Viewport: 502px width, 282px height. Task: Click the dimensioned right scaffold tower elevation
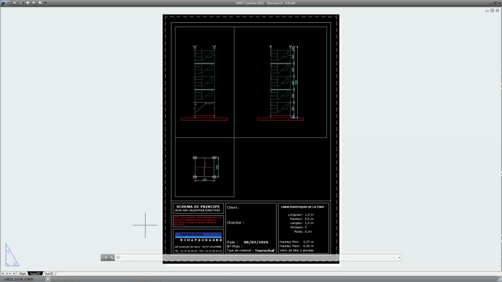pyautogui.click(x=280, y=82)
